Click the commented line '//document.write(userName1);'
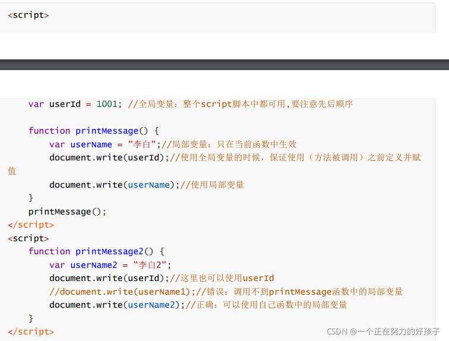 click(x=122, y=292)
